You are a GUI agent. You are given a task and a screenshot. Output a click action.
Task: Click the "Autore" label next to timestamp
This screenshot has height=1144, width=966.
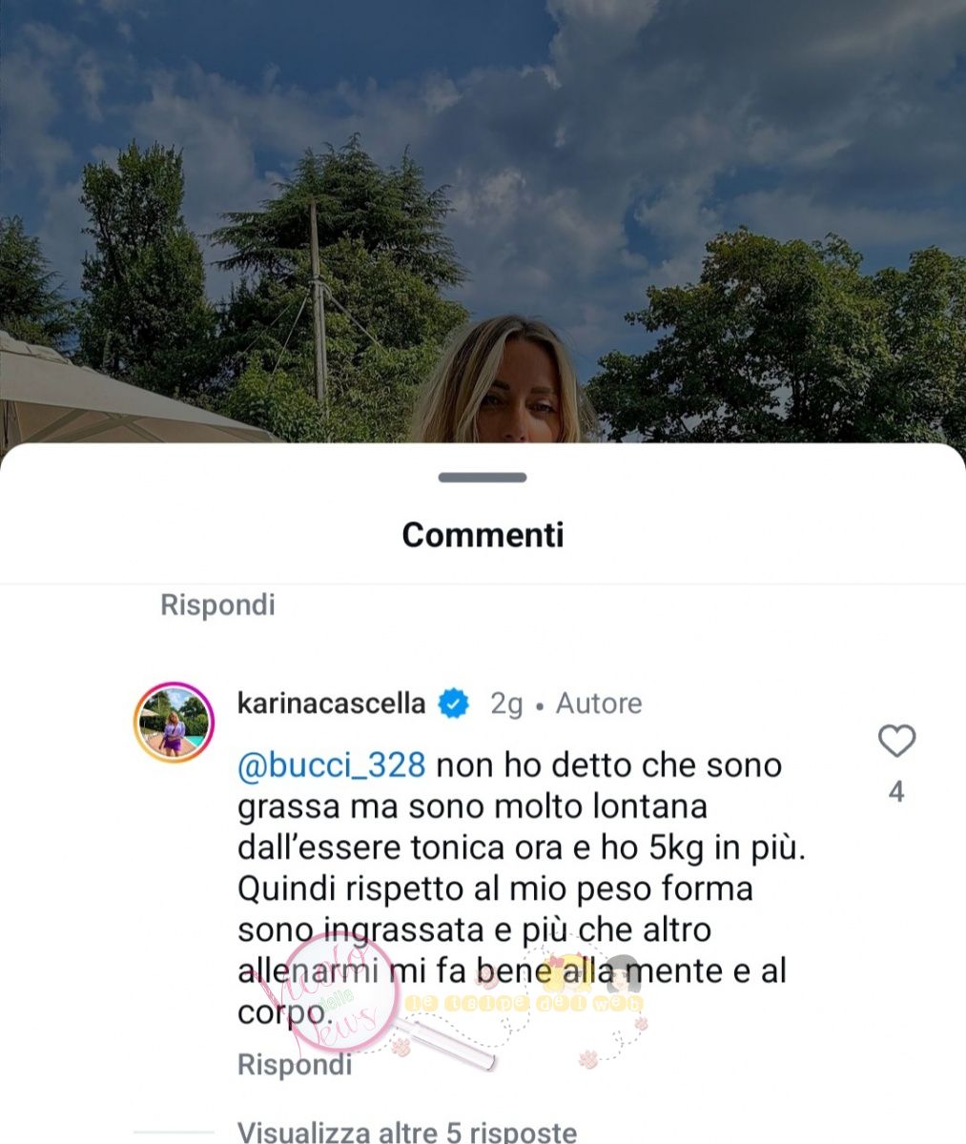(x=599, y=704)
